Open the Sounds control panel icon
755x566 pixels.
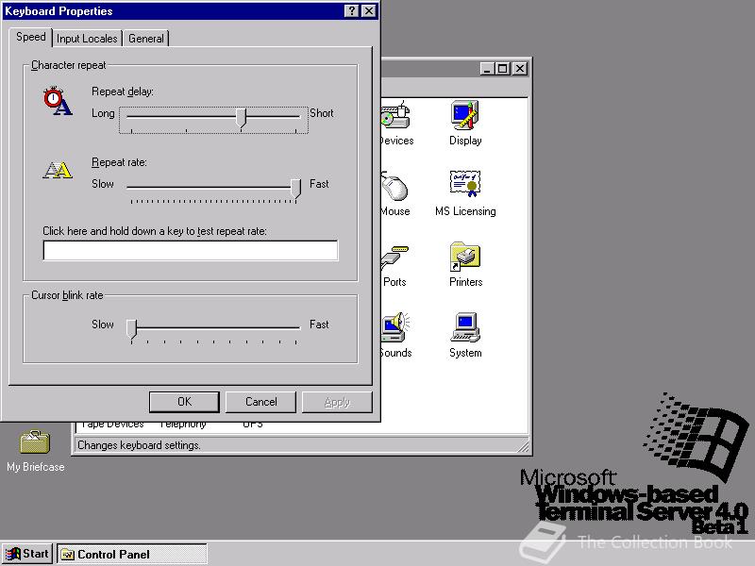(x=393, y=327)
